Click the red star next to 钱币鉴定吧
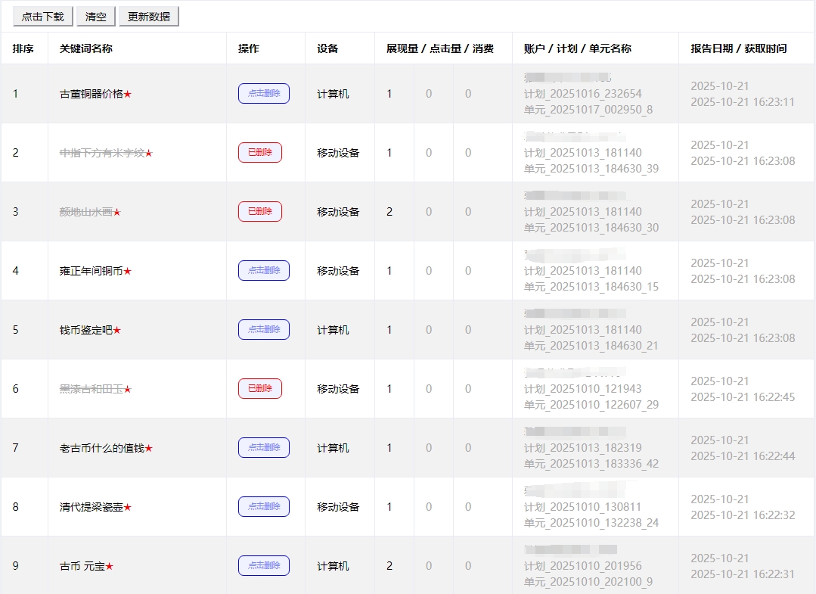 tap(117, 331)
